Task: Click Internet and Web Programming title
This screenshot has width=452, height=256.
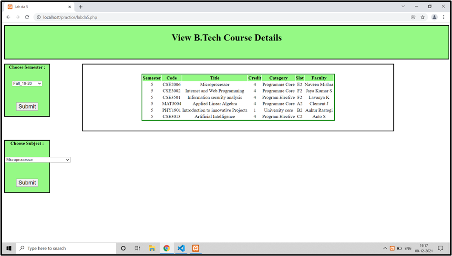Action: tap(215, 91)
